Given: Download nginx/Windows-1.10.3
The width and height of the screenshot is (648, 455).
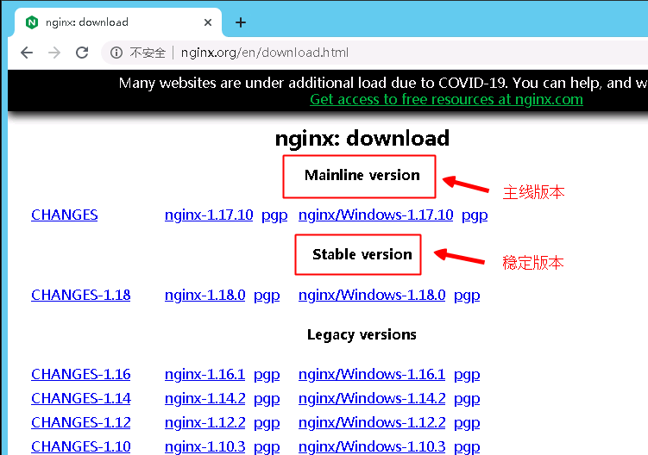Looking at the screenshot, I should coord(372,446).
